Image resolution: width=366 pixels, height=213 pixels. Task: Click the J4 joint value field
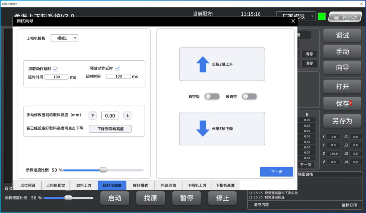click(355, 162)
